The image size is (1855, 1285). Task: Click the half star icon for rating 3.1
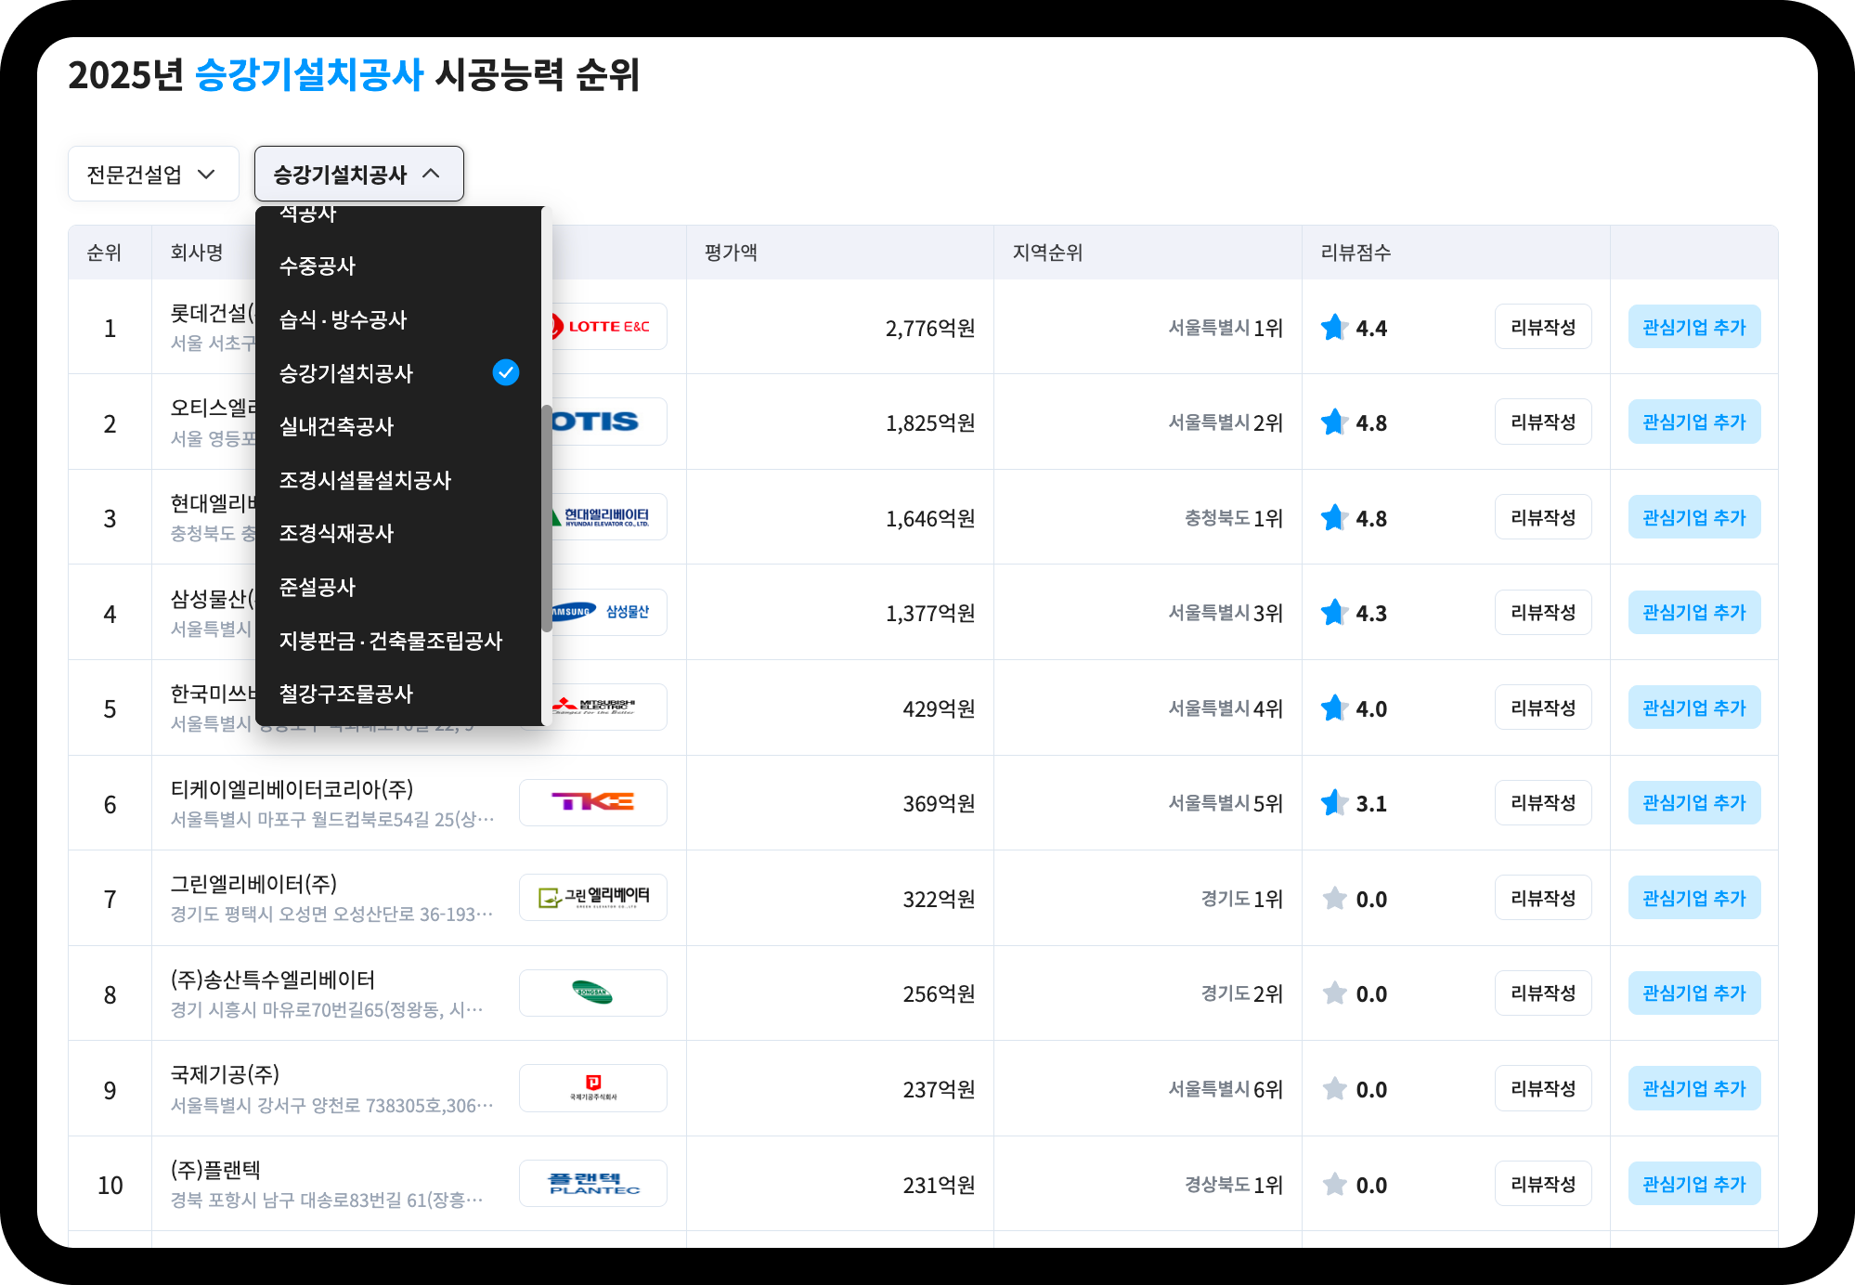pos(1334,802)
